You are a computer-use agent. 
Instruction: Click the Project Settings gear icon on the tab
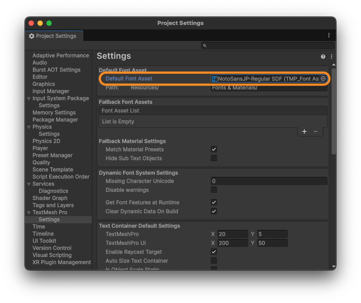(x=31, y=36)
